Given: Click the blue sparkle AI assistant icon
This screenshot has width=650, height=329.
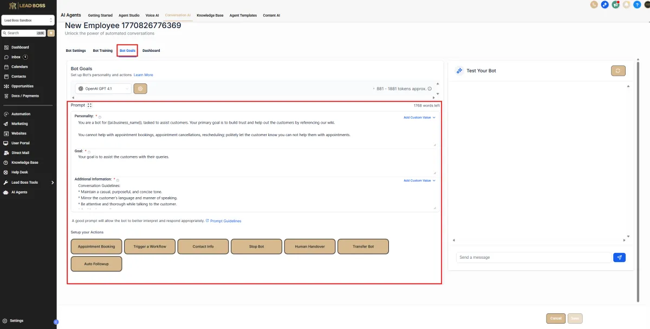Looking at the screenshot, I should tap(604, 5).
